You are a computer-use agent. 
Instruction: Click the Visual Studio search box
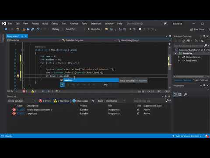pyautogui.click(x=147, y=23)
